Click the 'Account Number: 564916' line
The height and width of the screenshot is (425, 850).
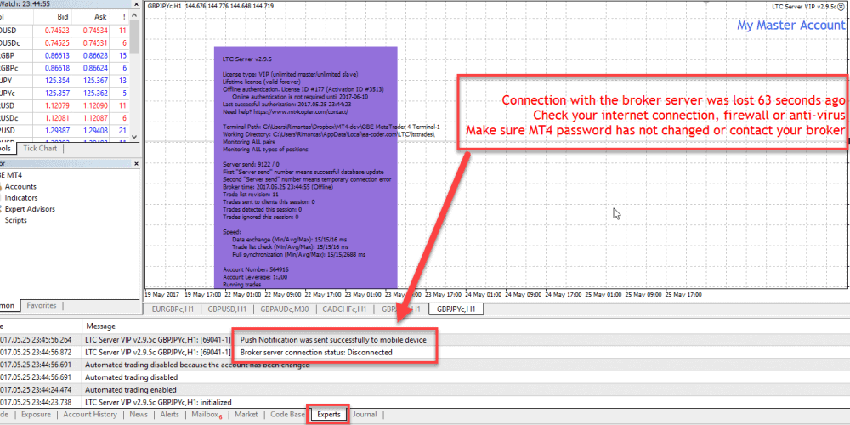tap(255, 269)
